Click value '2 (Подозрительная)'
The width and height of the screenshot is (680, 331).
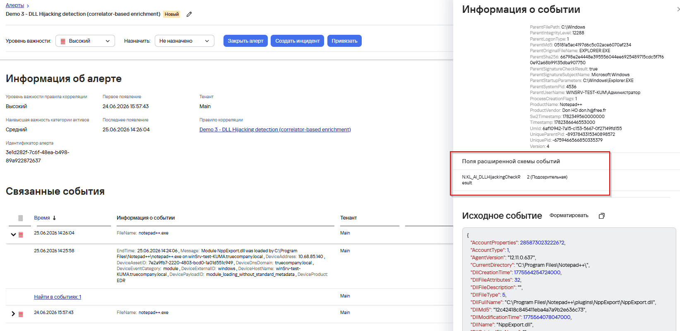tap(547, 177)
